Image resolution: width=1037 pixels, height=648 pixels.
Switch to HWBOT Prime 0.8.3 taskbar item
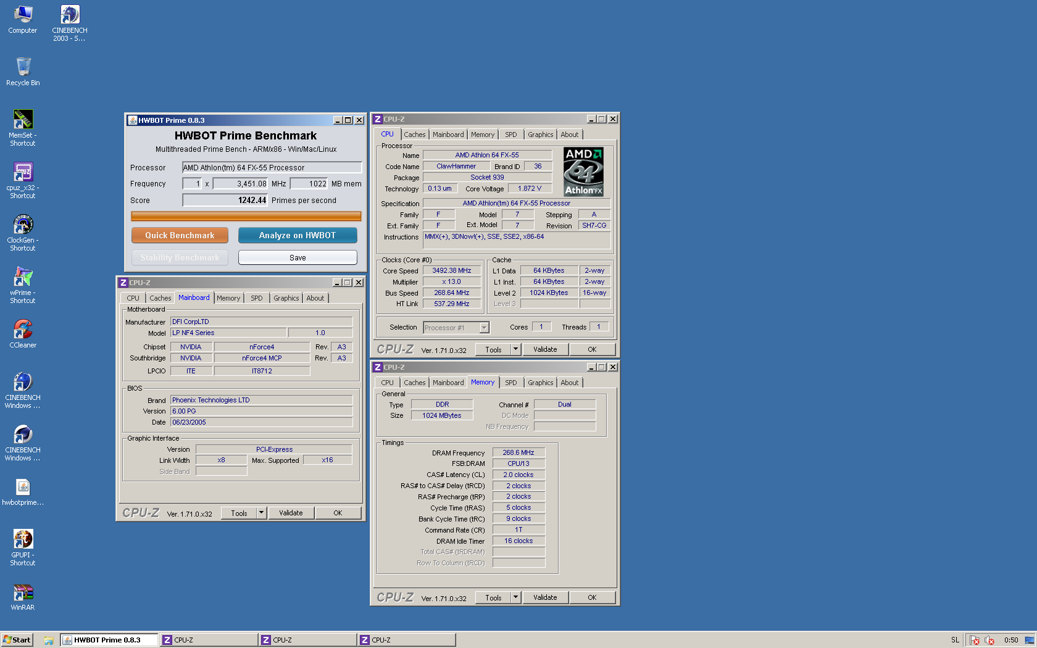click(x=109, y=640)
